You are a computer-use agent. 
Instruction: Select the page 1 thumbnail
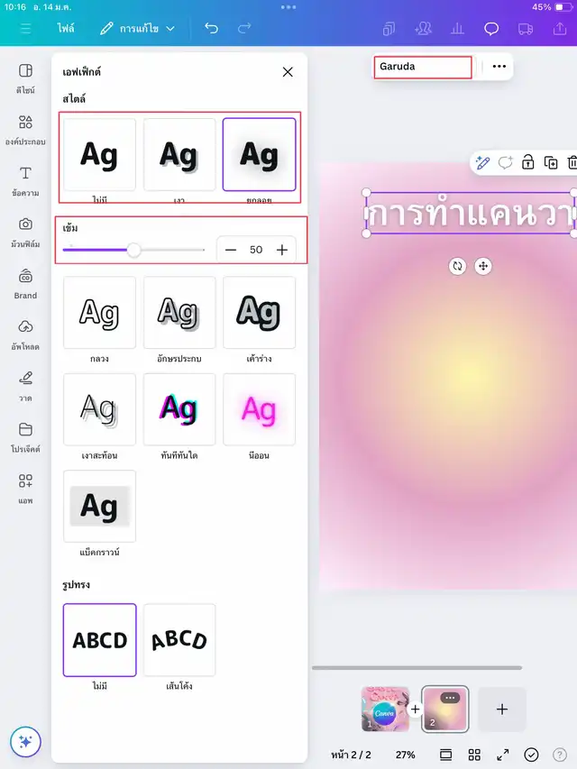385,709
